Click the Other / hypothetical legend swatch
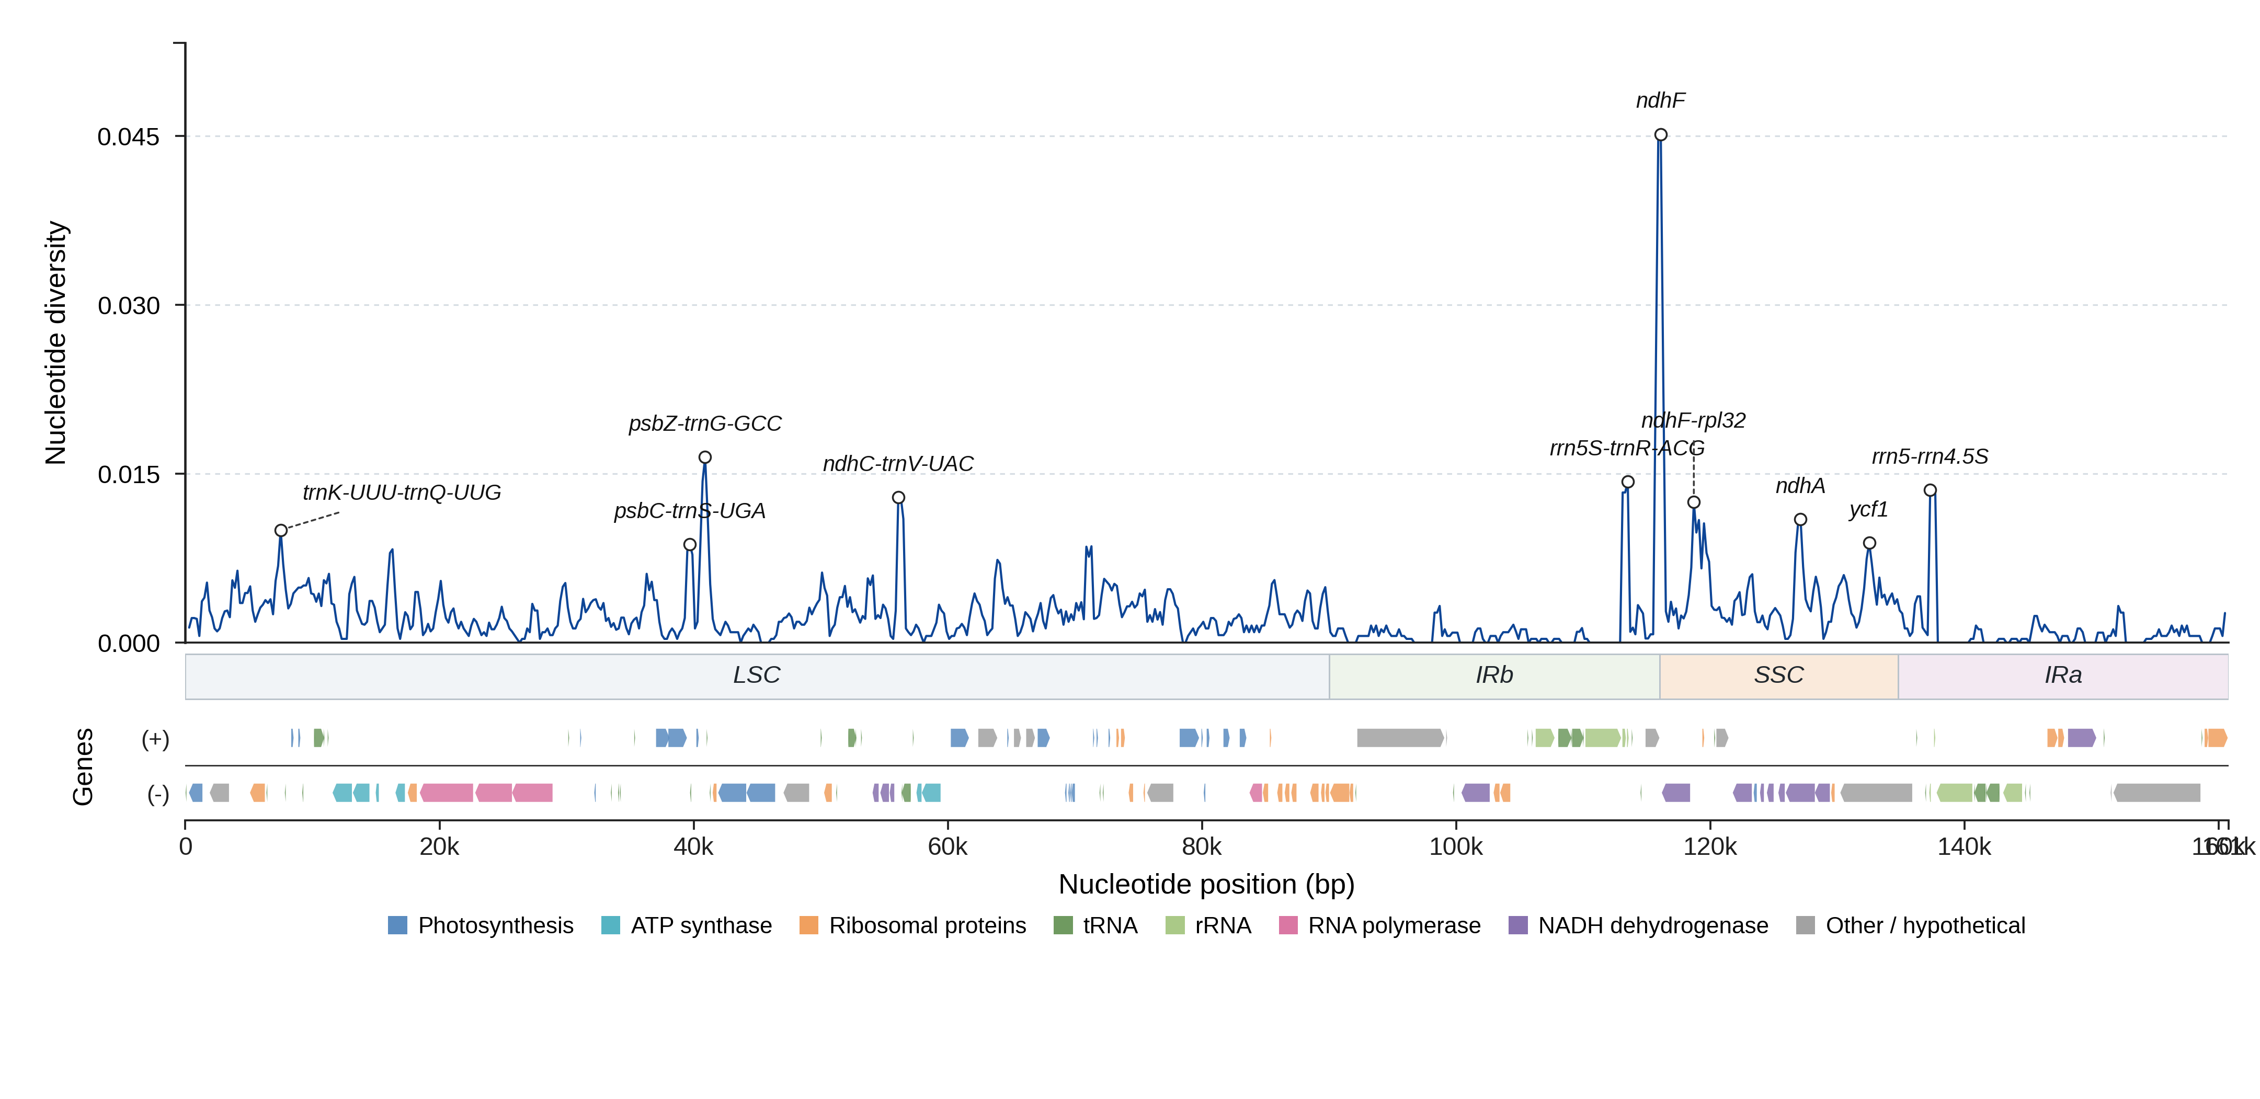Viewport: 2260px width, 1099px height. 1806,925
